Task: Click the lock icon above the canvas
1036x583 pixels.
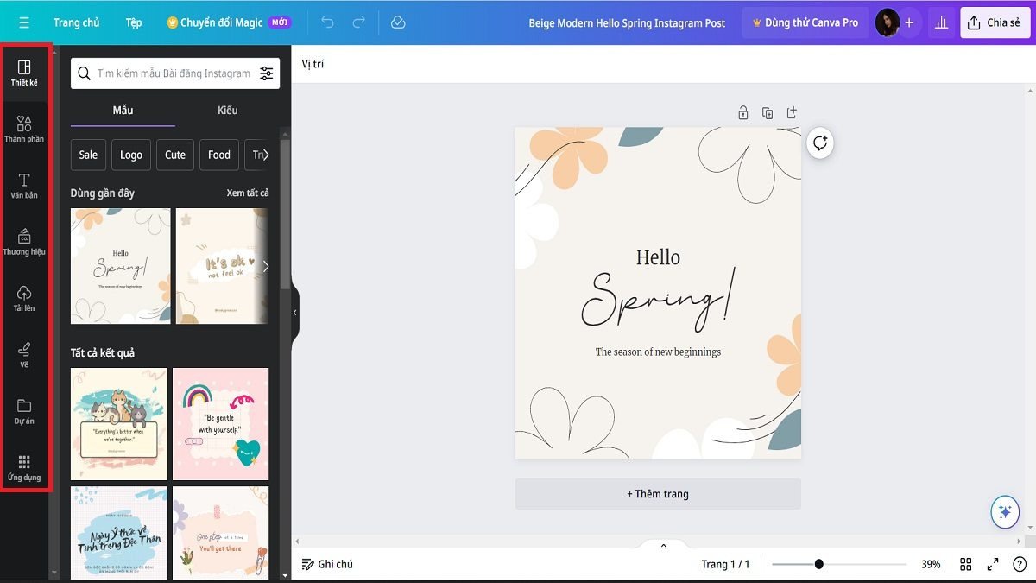Action: click(742, 112)
